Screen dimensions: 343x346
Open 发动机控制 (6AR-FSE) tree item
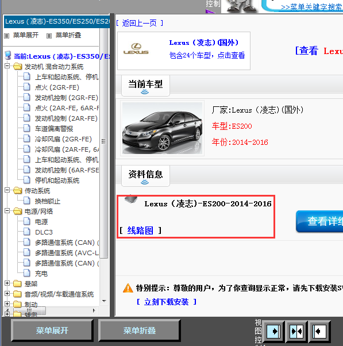click(x=67, y=170)
